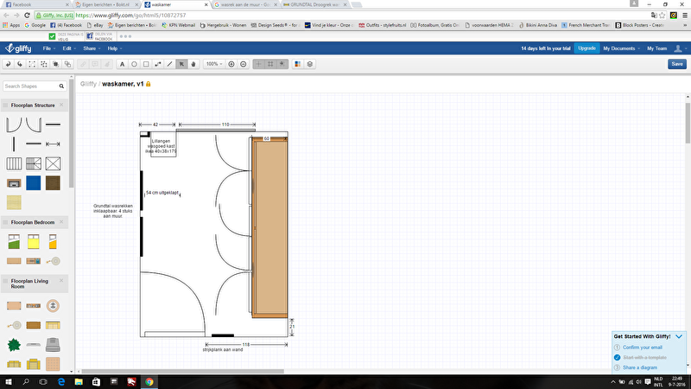Image resolution: width=691 pixels, height=389 pixels.
Task: Pick the round table living room shape
Action: 53,306
